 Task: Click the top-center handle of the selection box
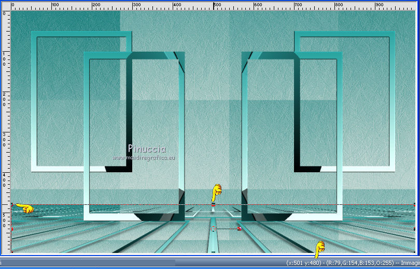[x=213, y=205]
